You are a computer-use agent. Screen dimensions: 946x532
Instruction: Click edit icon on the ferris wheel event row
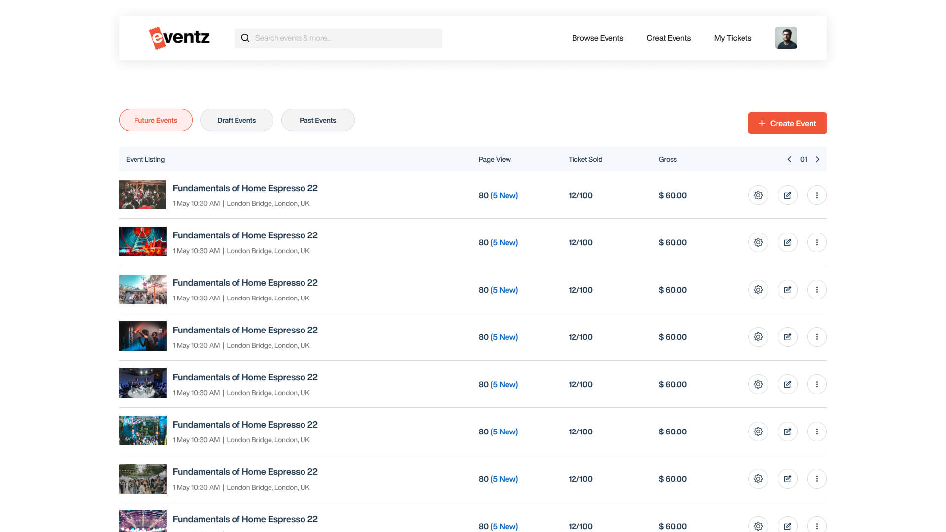tap(787, 242)
